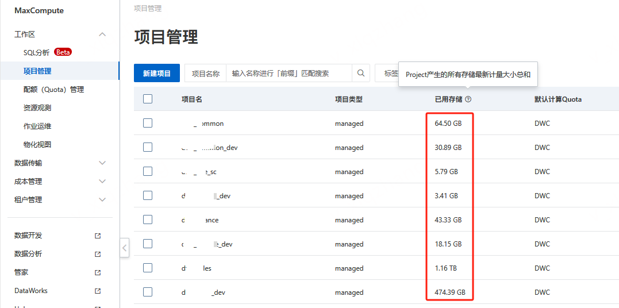619x308 pixels.
Task: Open 管家 external link icon
Action: tap(98, 272)
